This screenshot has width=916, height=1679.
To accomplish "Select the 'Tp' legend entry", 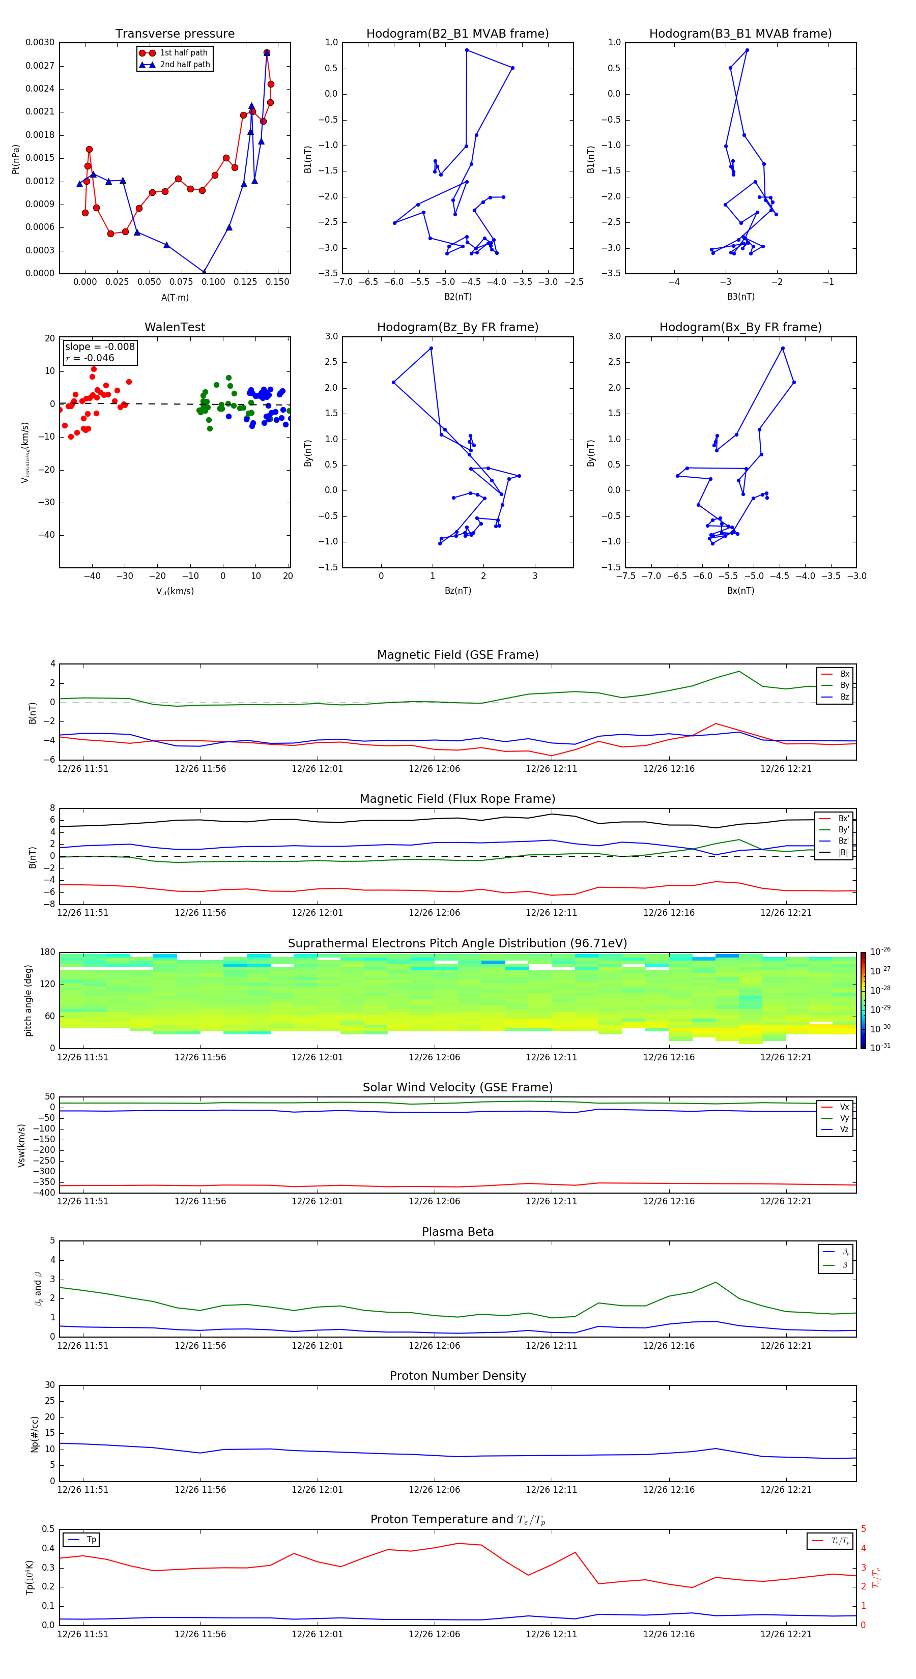I will coord(82,1540).
